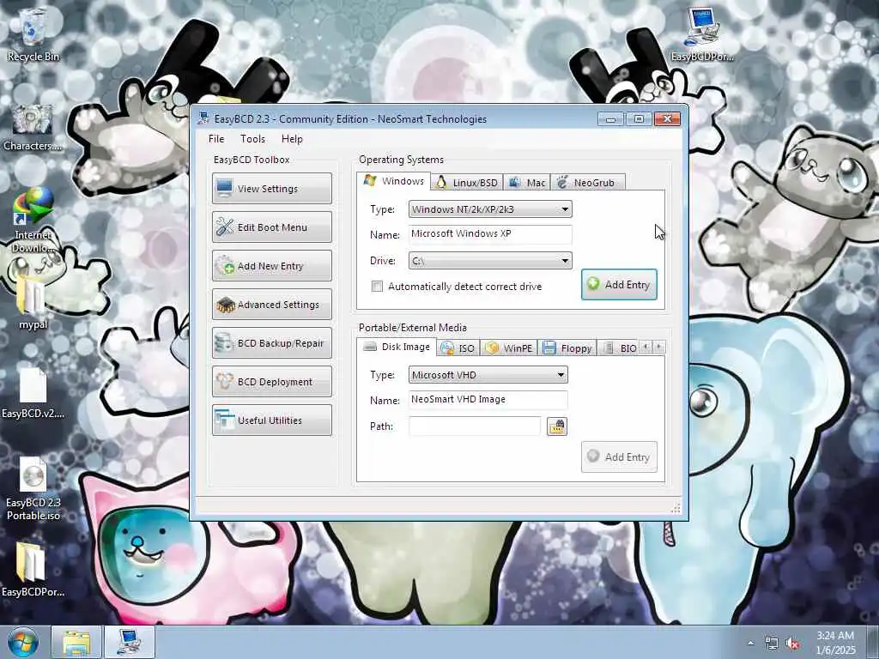Select Add New Entry toolbox button
The image size is (879, 659).
(x=272, y=266)
